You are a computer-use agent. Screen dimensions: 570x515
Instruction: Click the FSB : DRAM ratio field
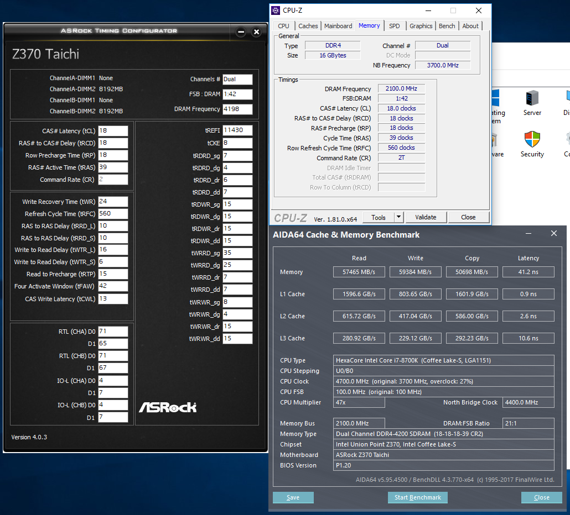click(x=237, y=94)
